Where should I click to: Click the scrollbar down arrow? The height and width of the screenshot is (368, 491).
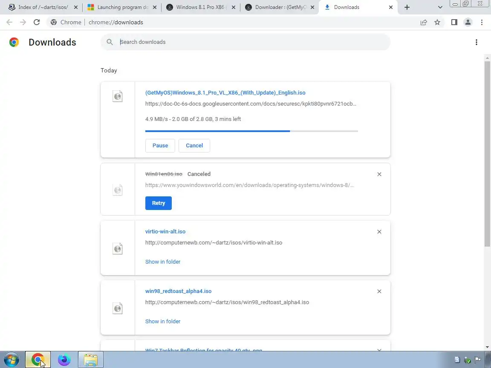(x=487, y=347)
